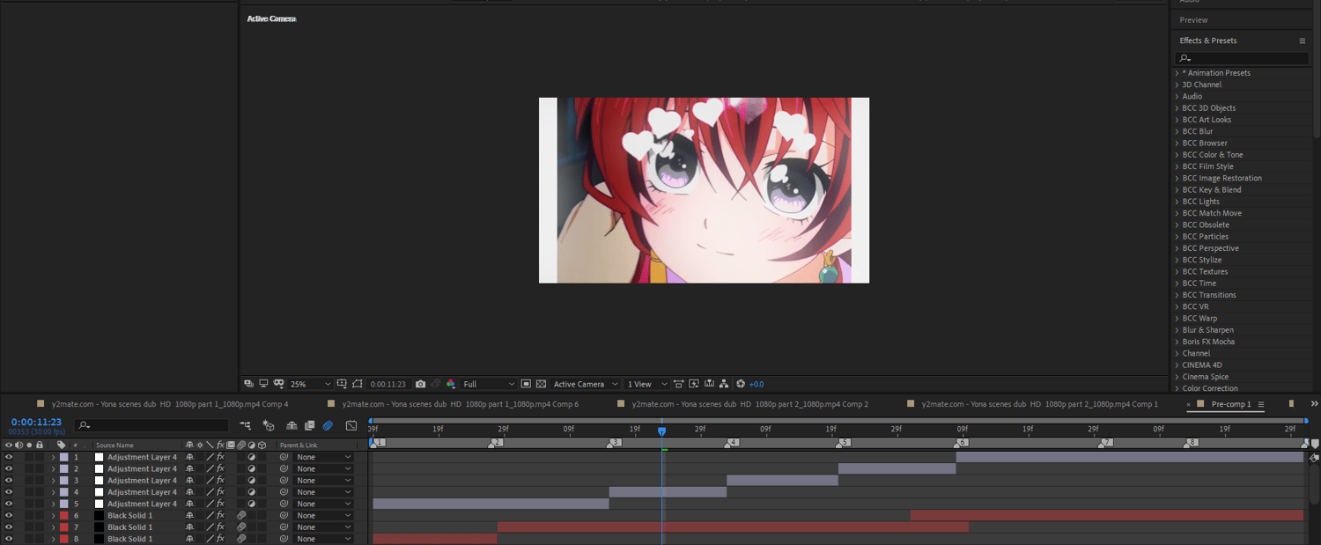
Task: Open the Pre-comp 1 panel menu icon
Action: (1261, 404)
